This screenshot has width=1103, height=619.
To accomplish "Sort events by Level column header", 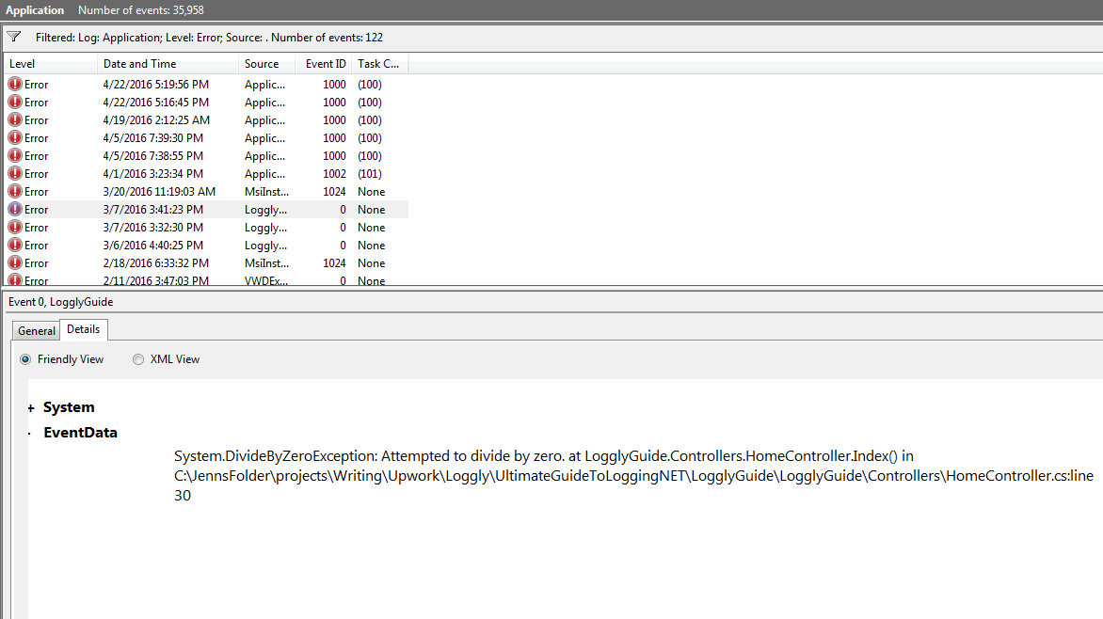I will 49,64.
